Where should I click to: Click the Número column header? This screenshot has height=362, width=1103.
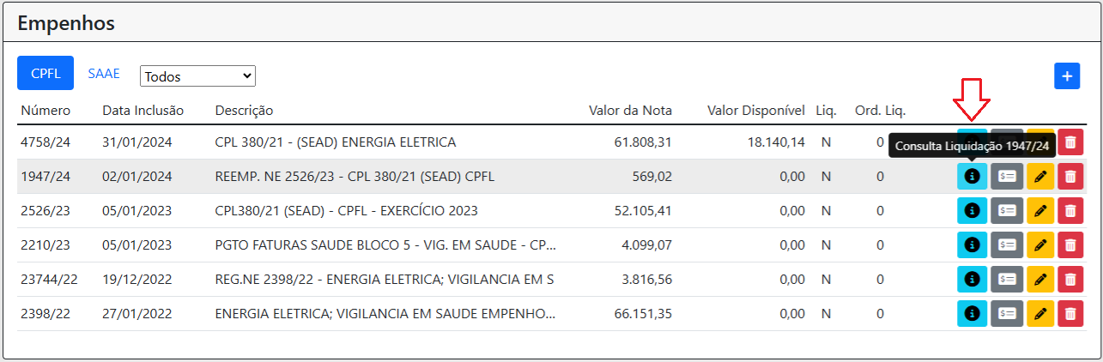click(45, 110)
